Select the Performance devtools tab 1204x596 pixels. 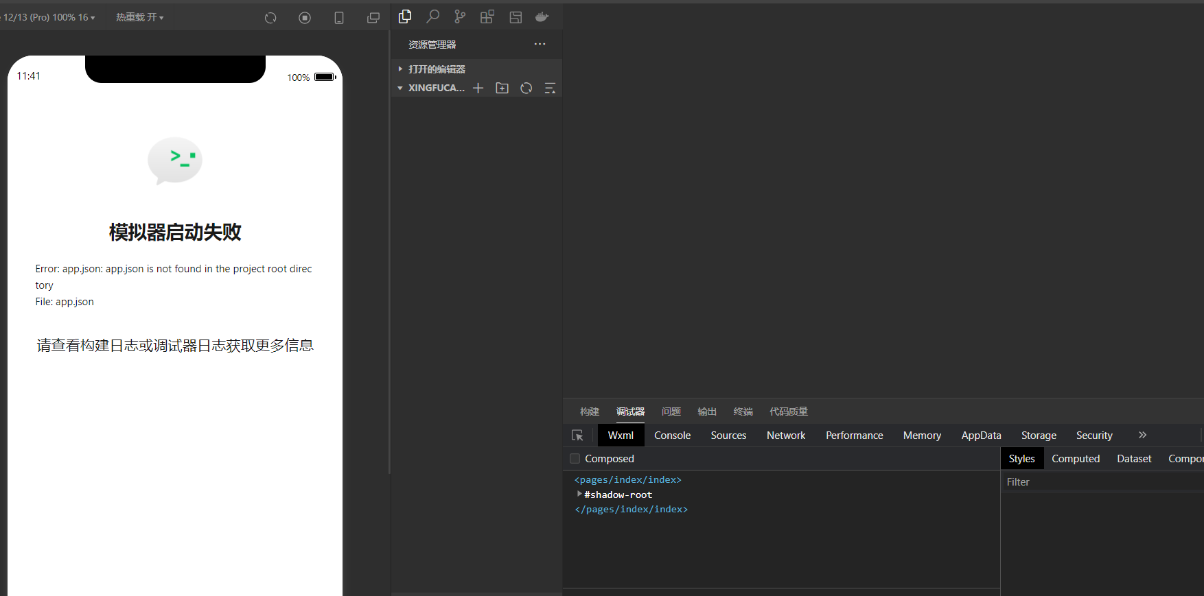[x=855, y=436]
